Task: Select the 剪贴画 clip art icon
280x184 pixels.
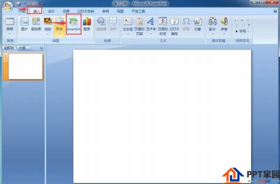Action: pos(36,24)
